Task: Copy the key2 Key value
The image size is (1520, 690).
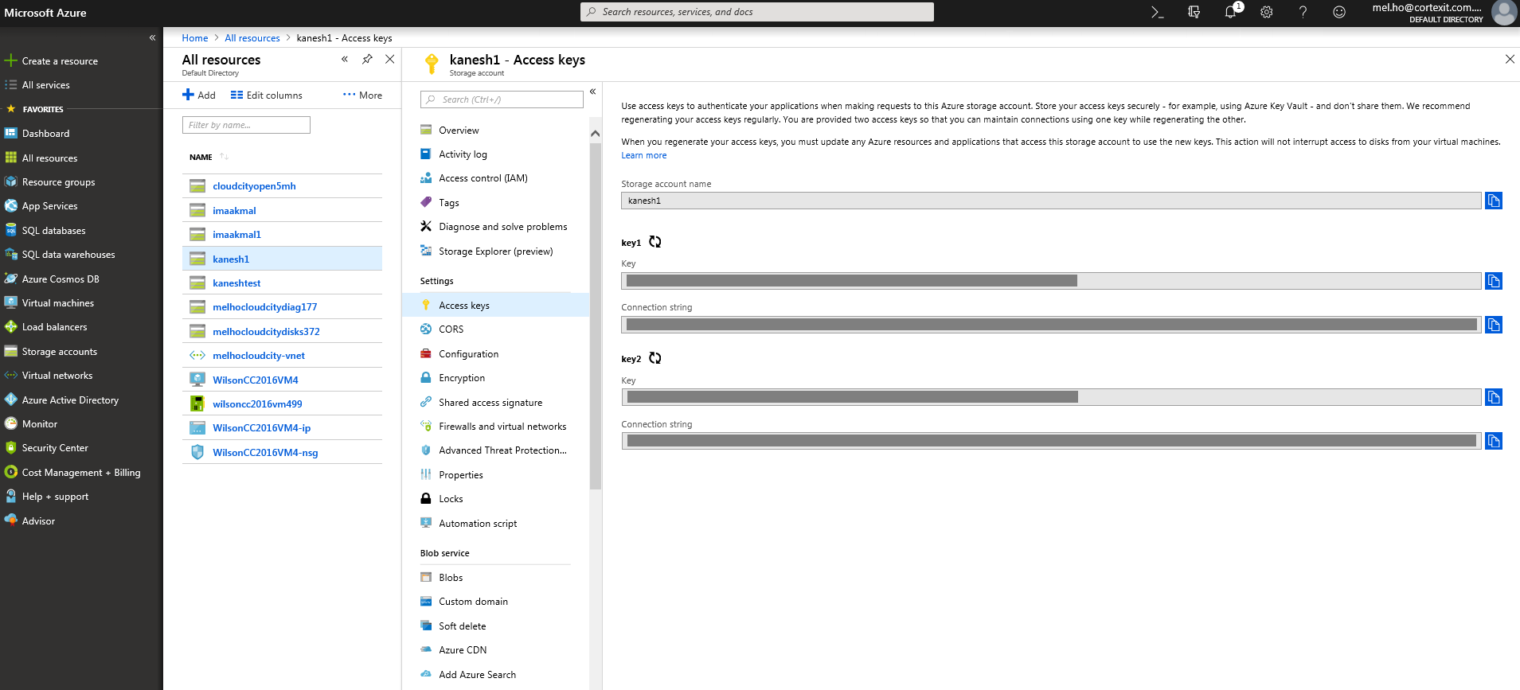Action: tap(1494, 397)
